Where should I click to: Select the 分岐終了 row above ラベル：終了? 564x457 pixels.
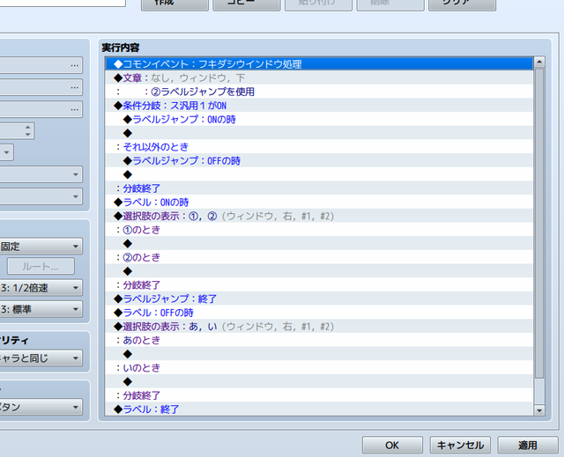(319, 395)
